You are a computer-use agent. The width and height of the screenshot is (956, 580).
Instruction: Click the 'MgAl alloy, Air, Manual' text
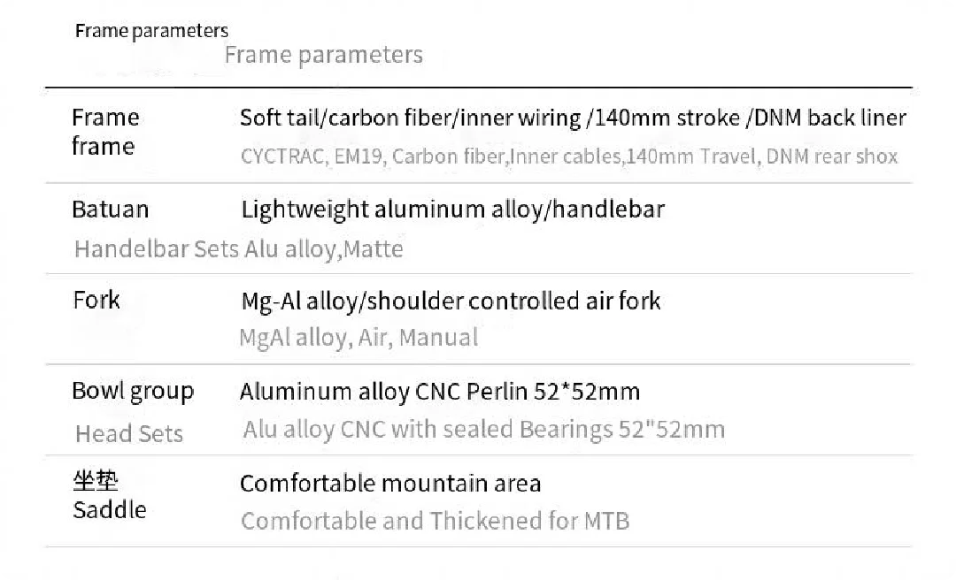pos(358,338)
